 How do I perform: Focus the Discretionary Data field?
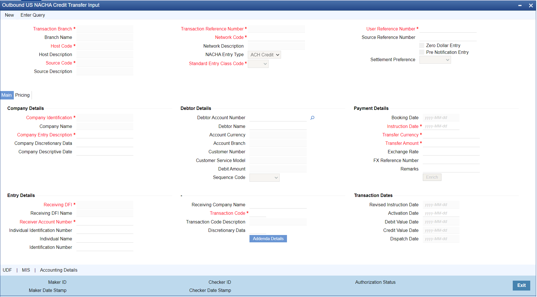(x=258, y=230)
